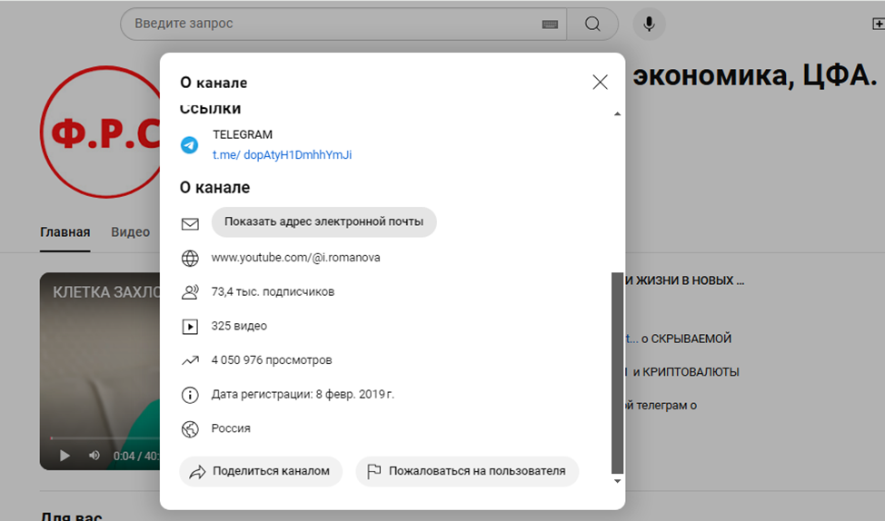Image resolution: width=885 pixels, height=521 pixels.
Task: Select the "325 видео" text
Action: click(239, 326)
